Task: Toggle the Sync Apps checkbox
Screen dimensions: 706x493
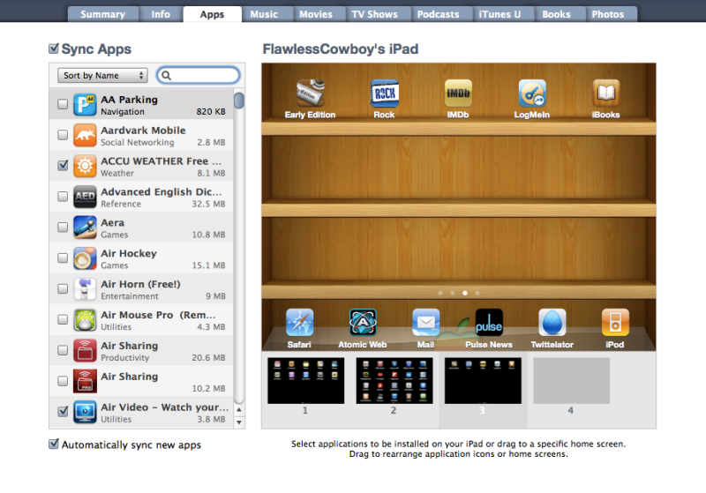Action: coord(54,49)
